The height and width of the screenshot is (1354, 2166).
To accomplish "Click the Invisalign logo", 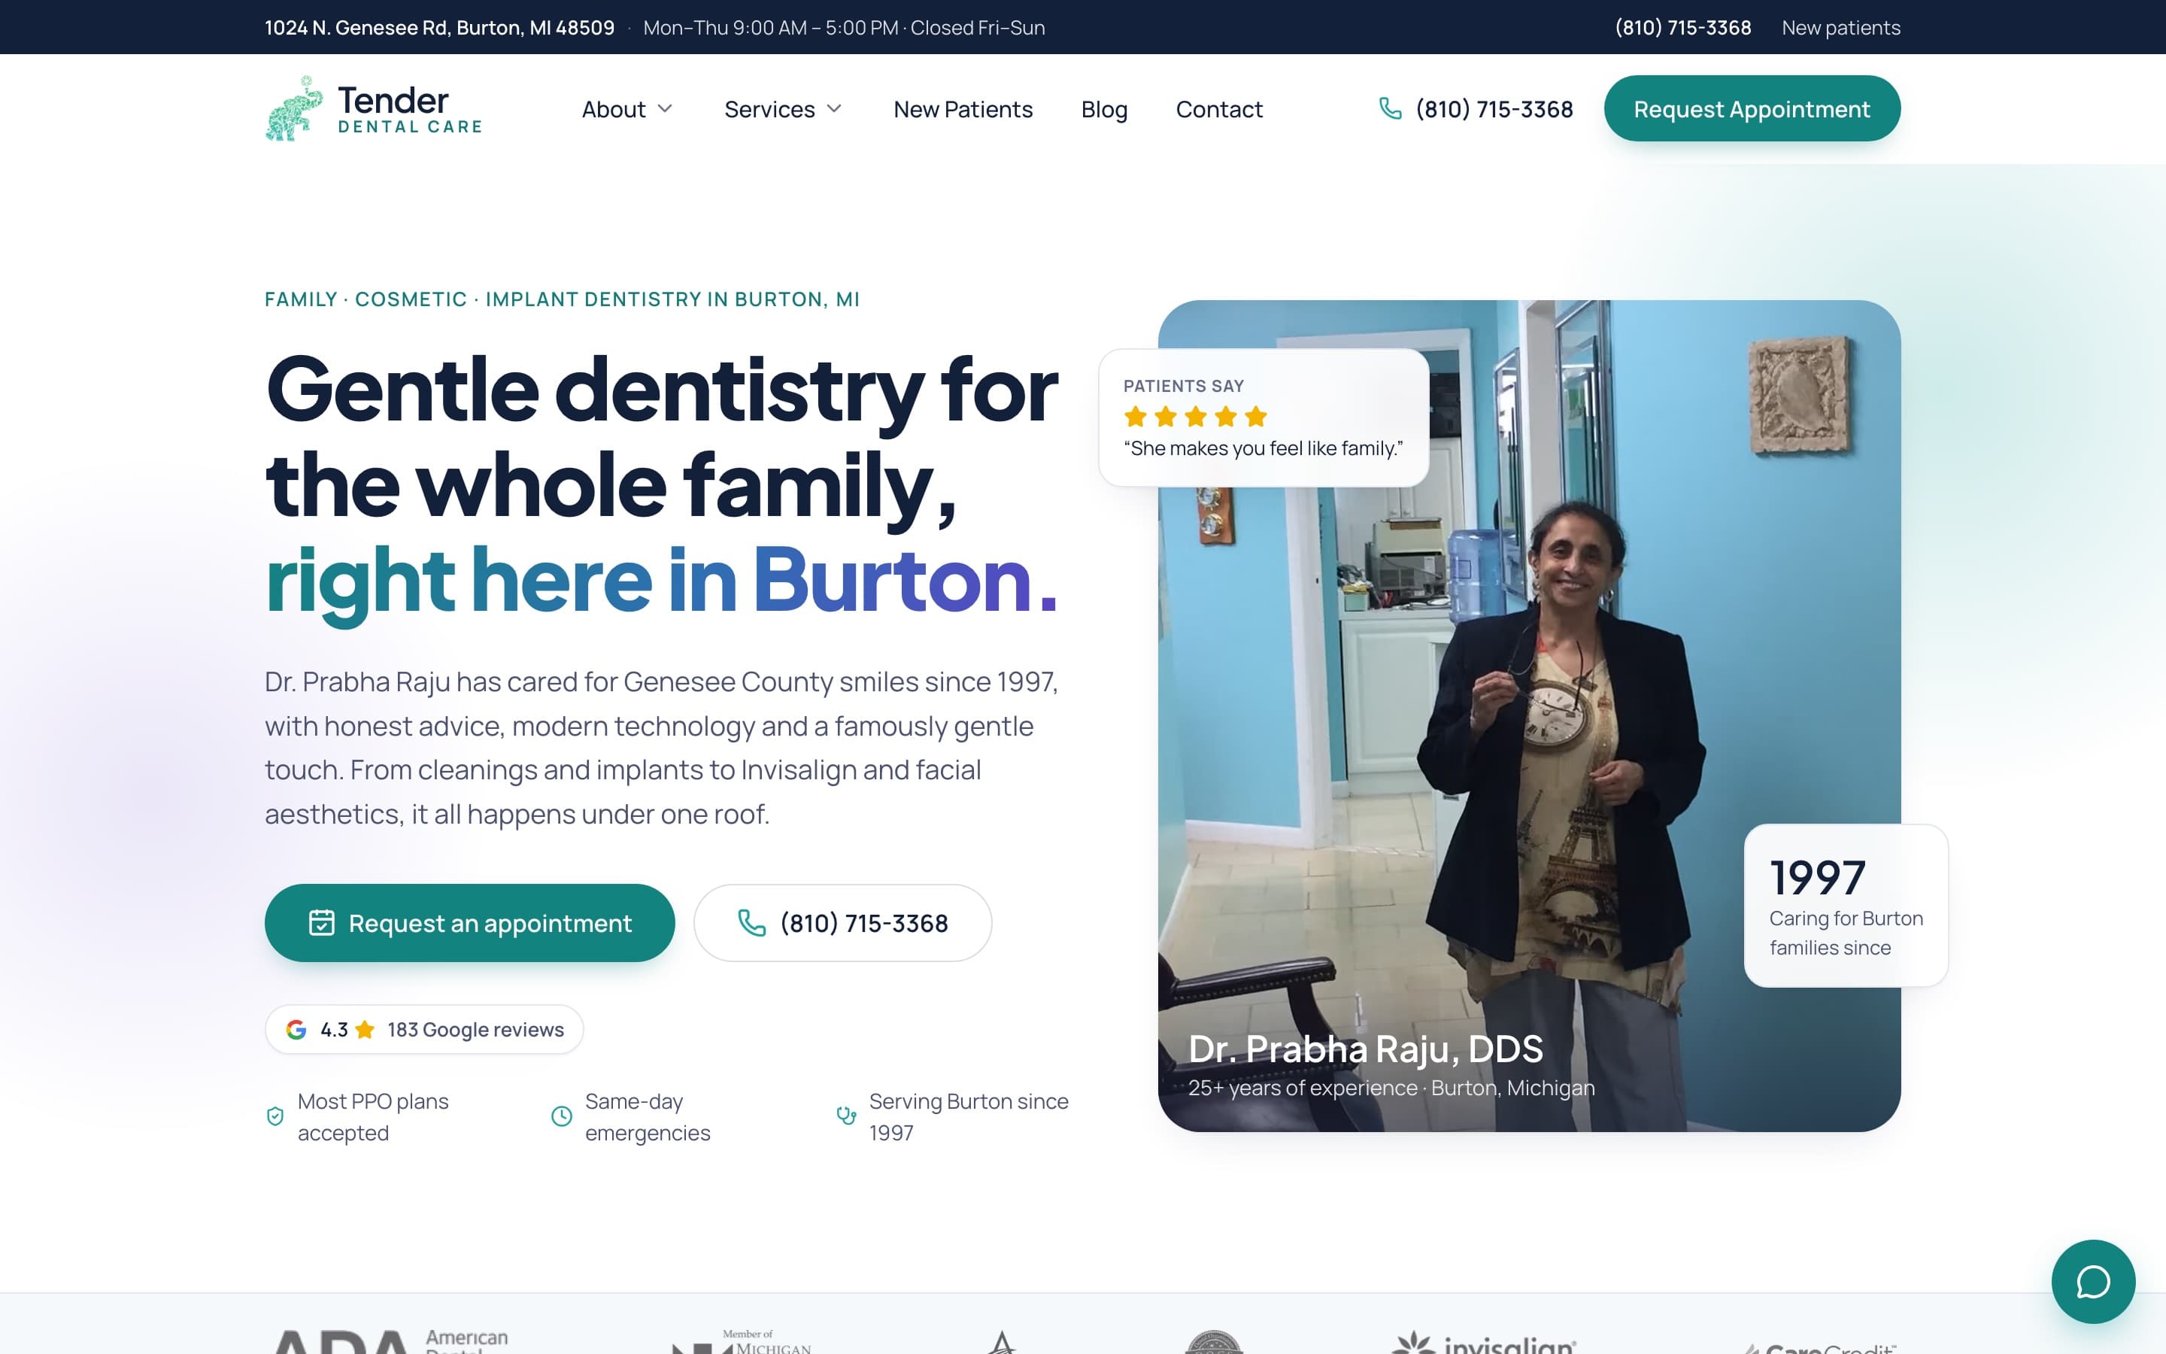I will coord(1484,1341).
